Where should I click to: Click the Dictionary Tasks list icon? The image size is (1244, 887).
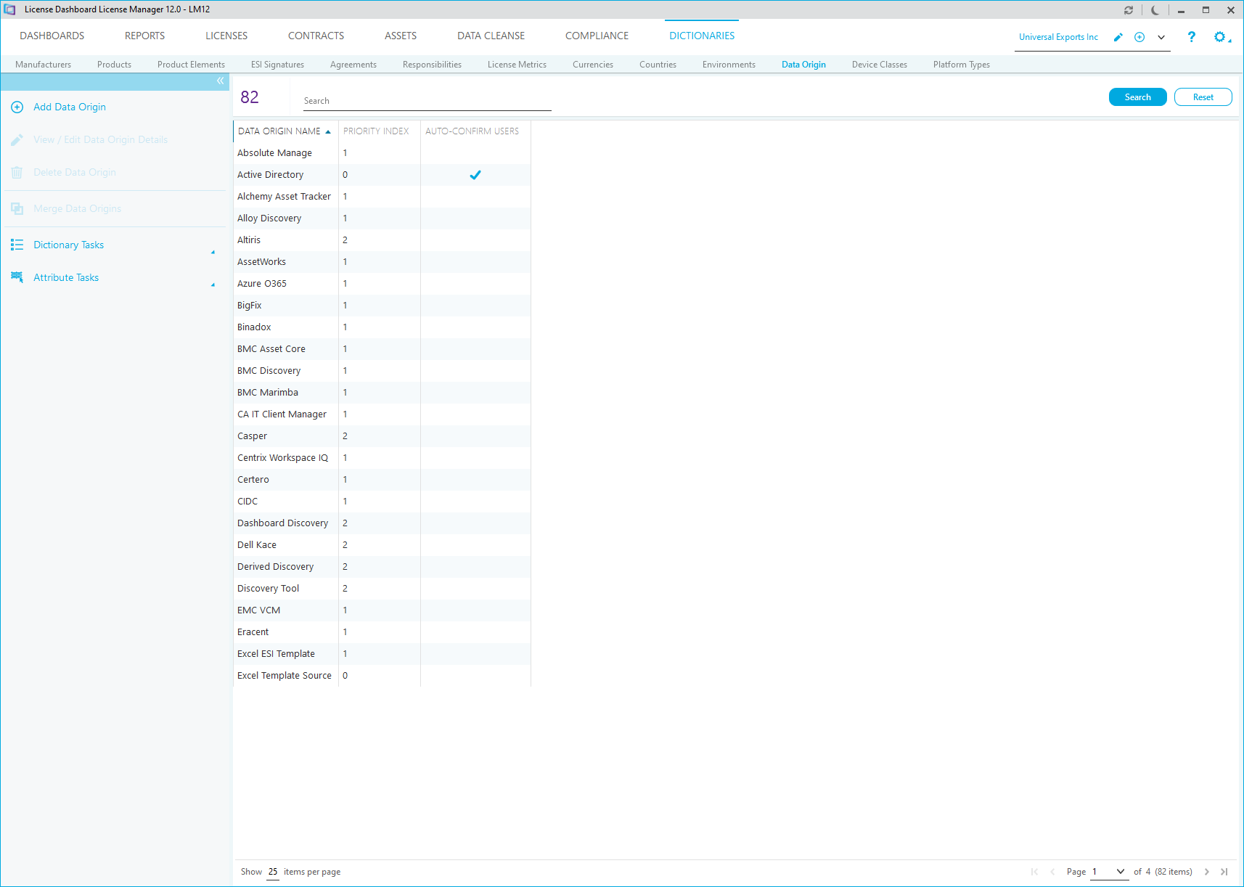click(x=17, y=245)
